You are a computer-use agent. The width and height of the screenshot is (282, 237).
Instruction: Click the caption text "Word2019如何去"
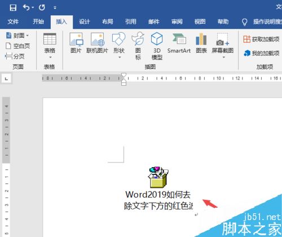pos(158,195)
